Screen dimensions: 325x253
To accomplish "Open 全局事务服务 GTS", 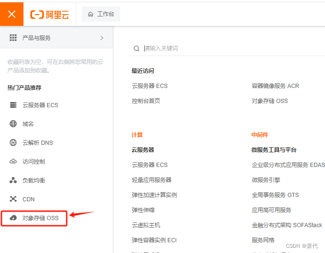I will (275, 195).
